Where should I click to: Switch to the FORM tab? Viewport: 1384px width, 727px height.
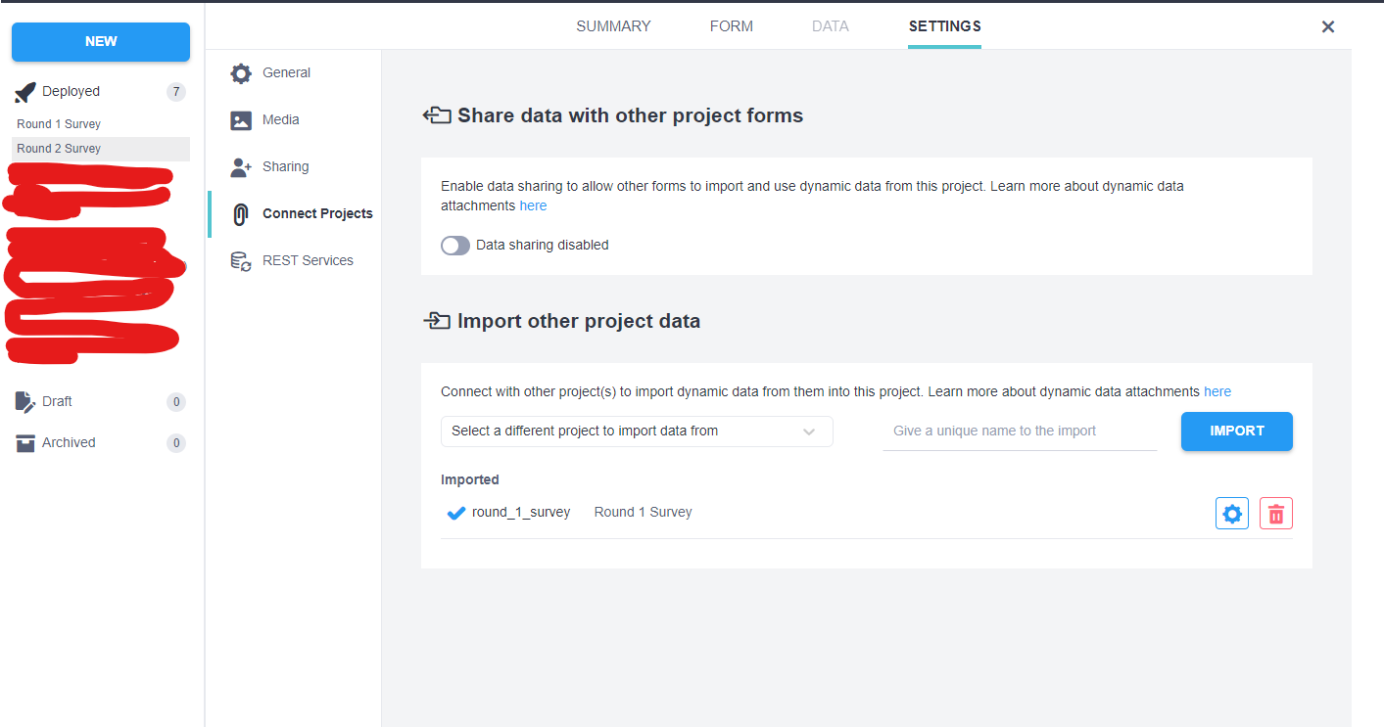click(x=732, y=26)
